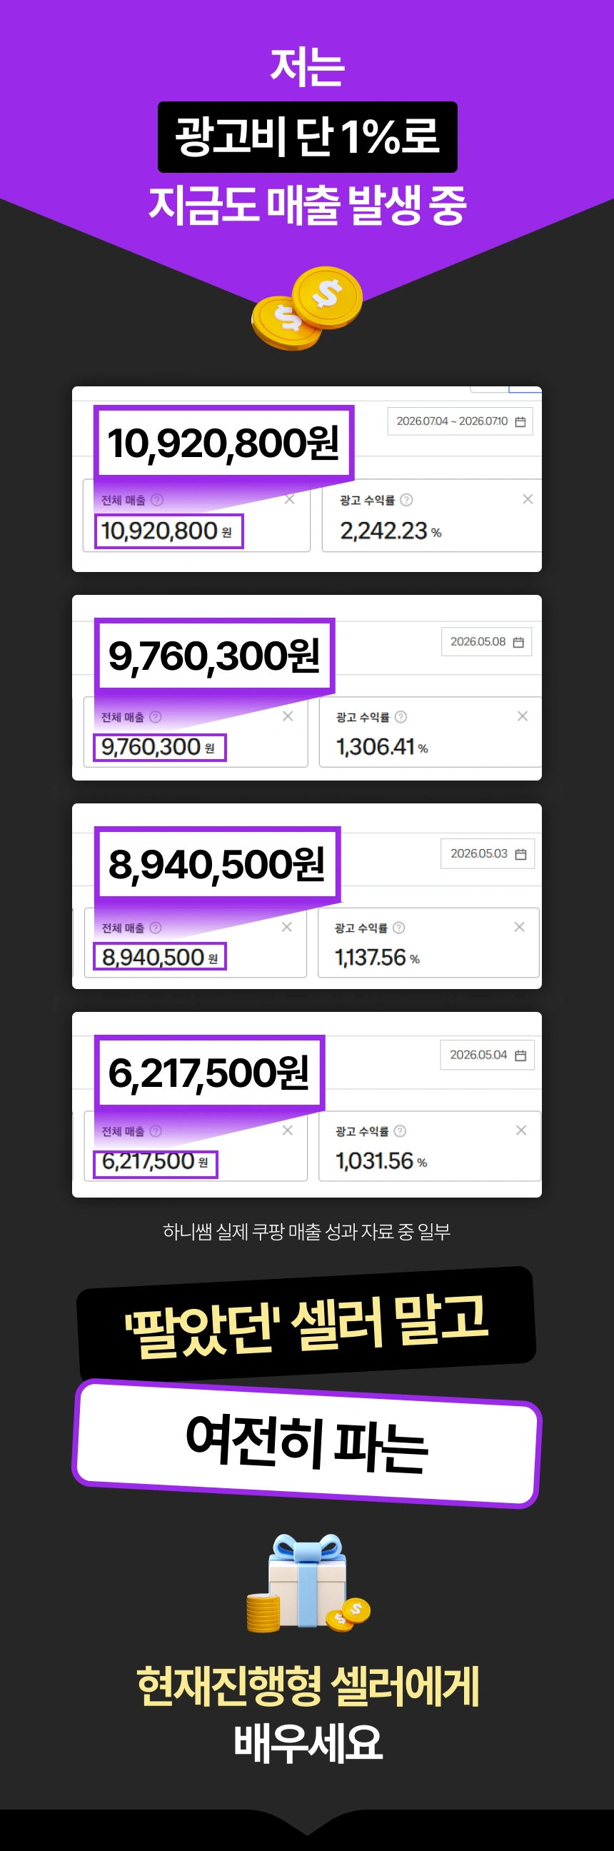Screen dimensions: 614x1851
Task: Dismiss the 광고 수익률 1,306.41% card
Action: tap(523, 716)
